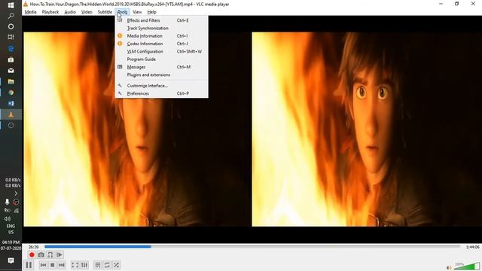The height and width of the screenshot is (271, 482).
Task: Open the round taskbar app below VLC
Action: pos(11,126)
